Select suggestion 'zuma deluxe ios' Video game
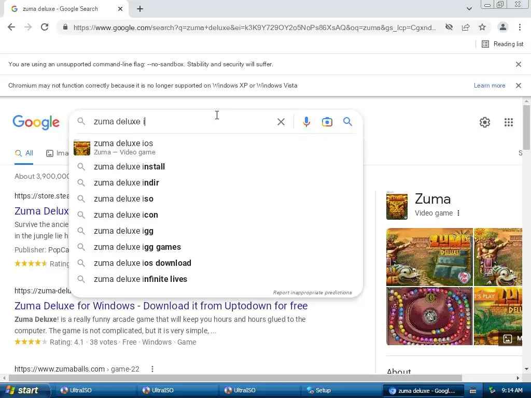This screenshot has height=398, width=531. (x=216, y=148)
